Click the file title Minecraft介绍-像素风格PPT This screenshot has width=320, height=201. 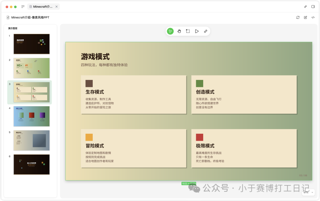[x=30, y=17]
